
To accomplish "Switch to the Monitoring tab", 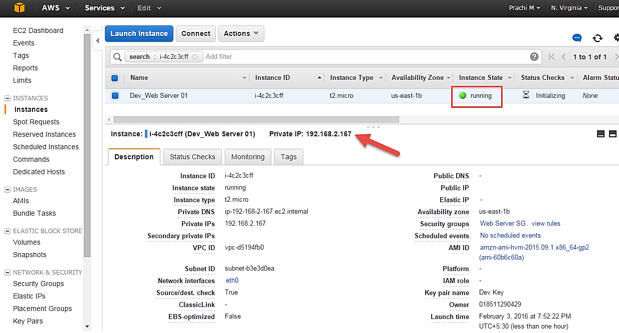I will coord(248,157).
